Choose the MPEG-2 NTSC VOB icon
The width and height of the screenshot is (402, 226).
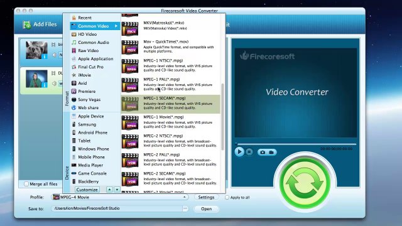(x=130, y=142)
